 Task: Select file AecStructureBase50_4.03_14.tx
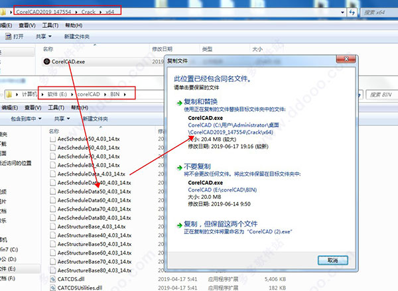coord(94,244)
